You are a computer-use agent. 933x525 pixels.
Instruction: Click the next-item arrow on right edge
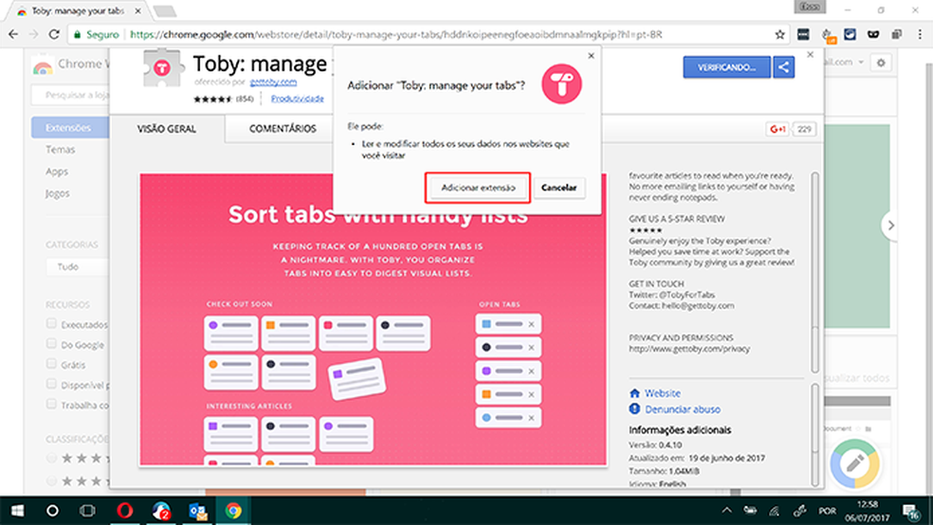[x=890, y=226]
